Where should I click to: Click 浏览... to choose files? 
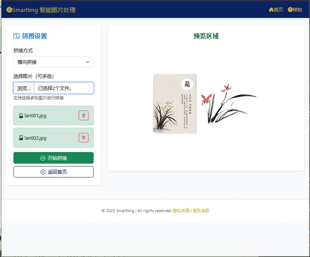pyautogui.click(x=24, y=88)
